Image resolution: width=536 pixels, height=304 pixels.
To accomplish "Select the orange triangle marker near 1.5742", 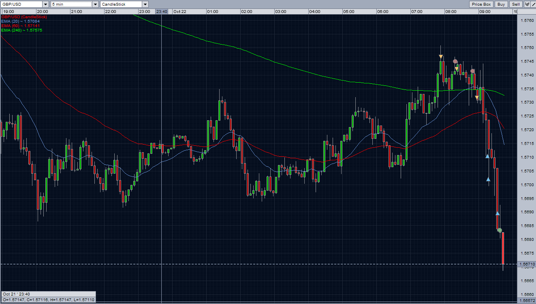I will click(x=457, y=69).
